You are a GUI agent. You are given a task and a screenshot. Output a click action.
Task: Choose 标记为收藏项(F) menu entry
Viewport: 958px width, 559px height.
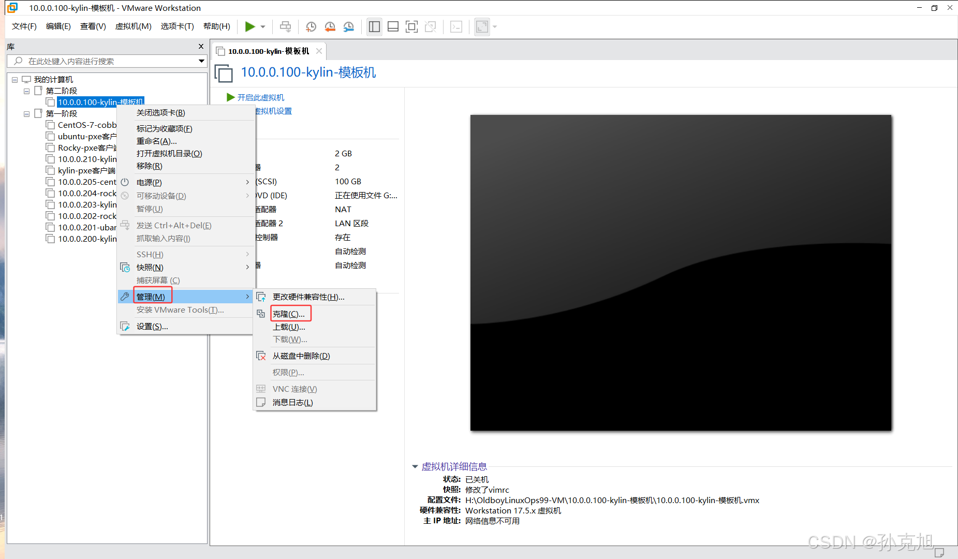164,128
